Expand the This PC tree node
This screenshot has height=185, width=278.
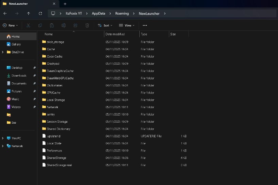click(x=3, y=138)
